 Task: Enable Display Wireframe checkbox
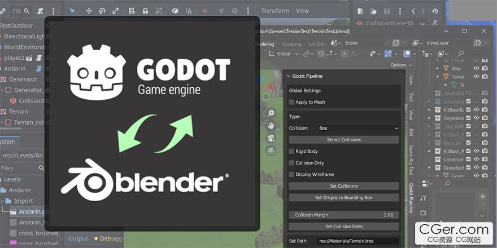[x=291, y=175]
